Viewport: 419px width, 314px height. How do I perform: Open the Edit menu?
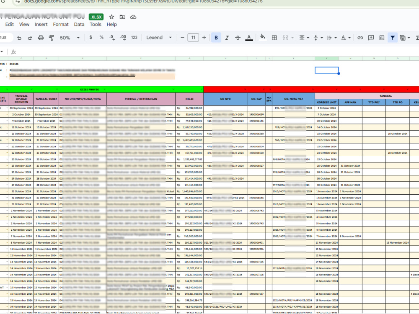click(x=9, y=24)
